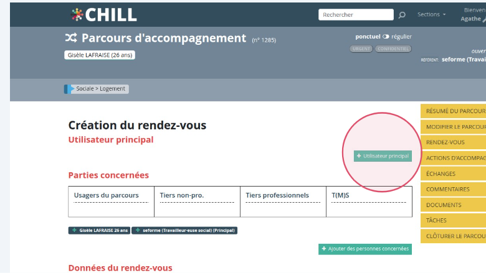
Task: Toggle the ponctuel / régulier switch
Action: click(386, 37)
